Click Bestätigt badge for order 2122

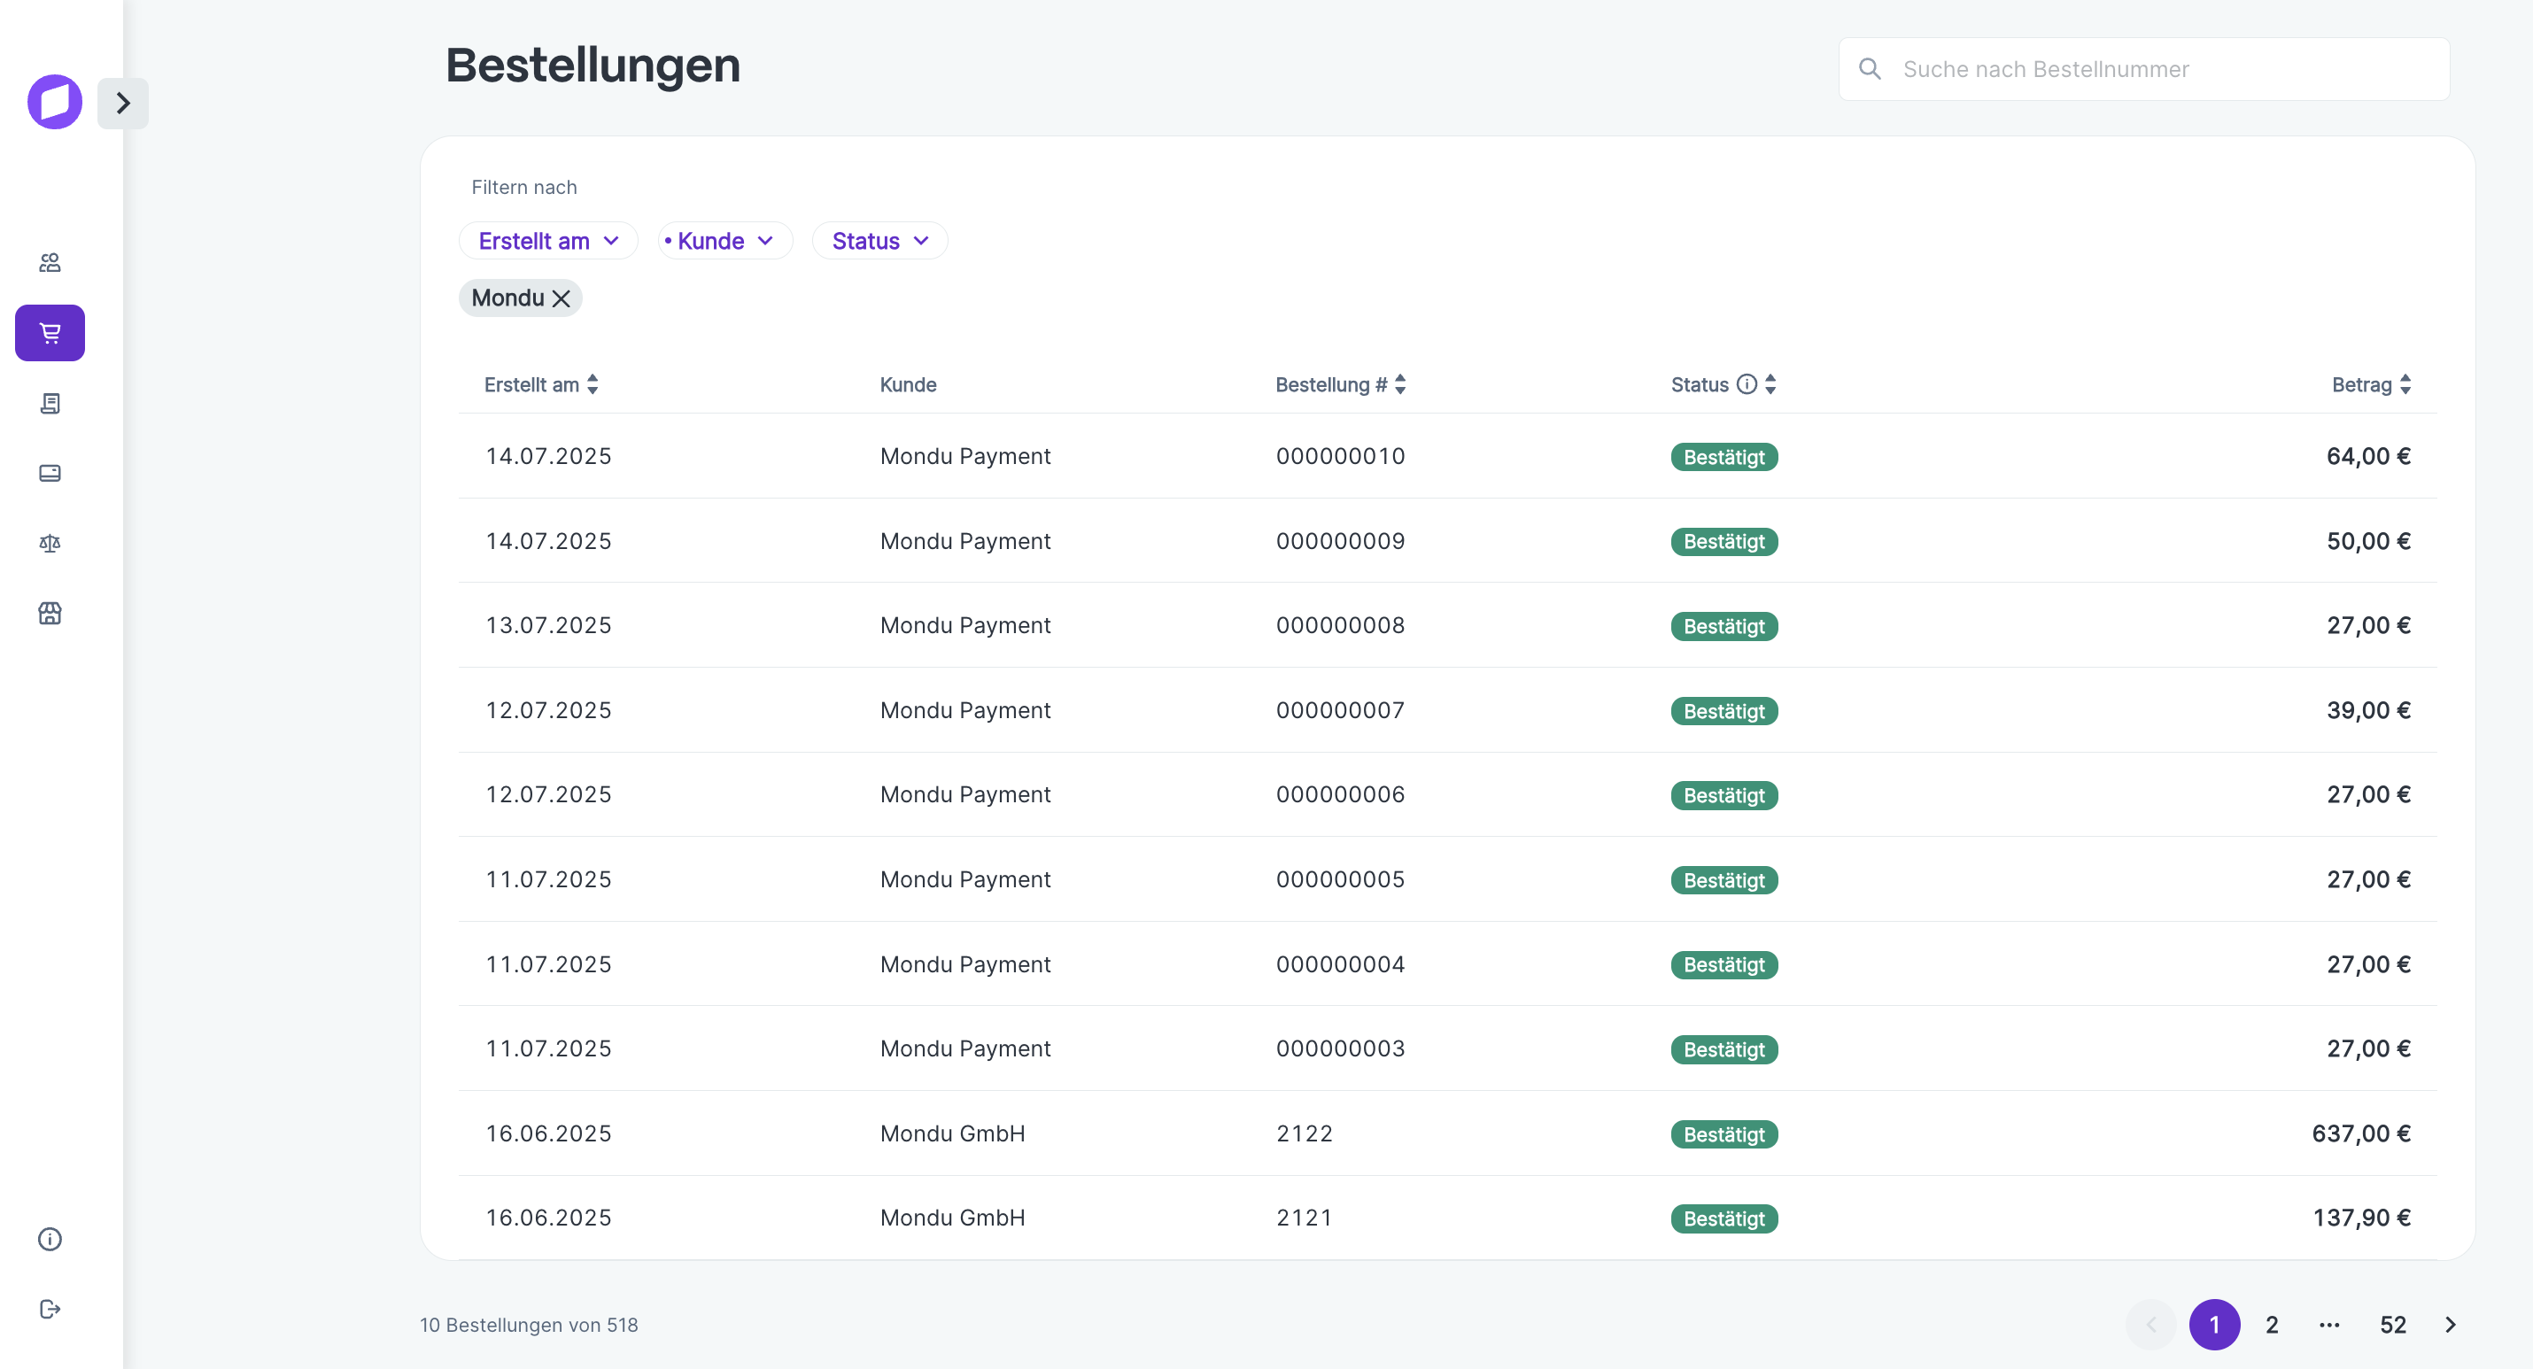1724,1135
